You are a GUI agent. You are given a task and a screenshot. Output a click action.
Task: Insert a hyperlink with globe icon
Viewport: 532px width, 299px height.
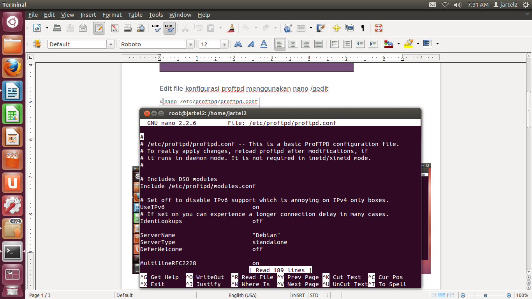pyautogui.click(x=288, y=28)
